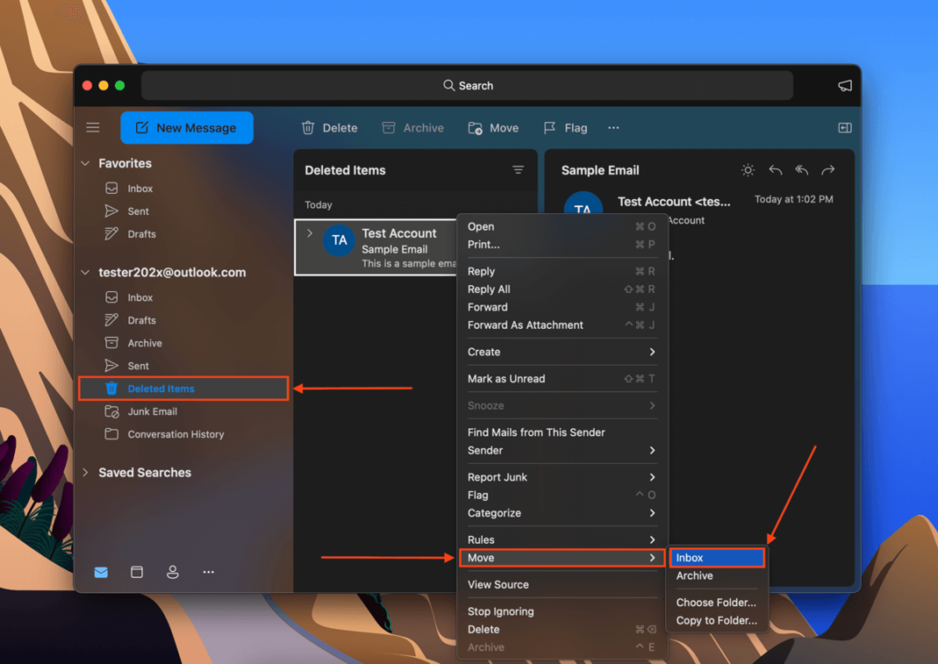Collapse the Favorites section
938x664 pixels.
84,163
